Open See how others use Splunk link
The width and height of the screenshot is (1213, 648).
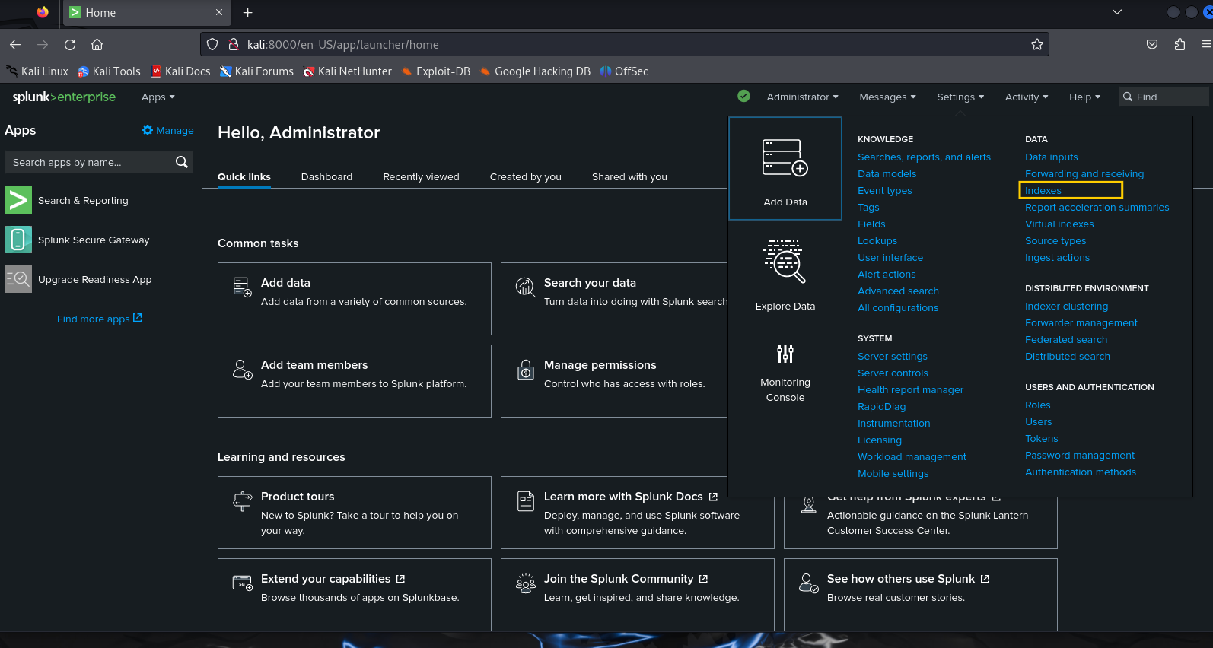(x=908, y=578)
